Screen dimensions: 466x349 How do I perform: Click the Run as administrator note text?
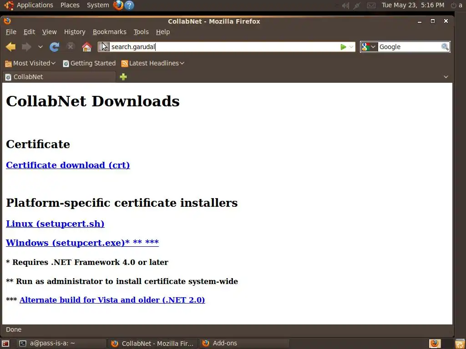point(122,281)
